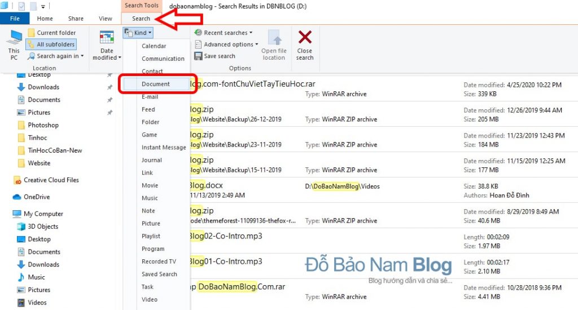The height and width of the screenshot is (310, 578).
Task: Choose Journal in the Kind menu
Action: 157,160
